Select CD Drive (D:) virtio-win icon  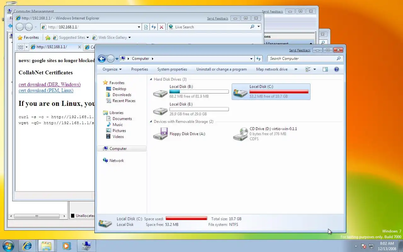(241, 134)
